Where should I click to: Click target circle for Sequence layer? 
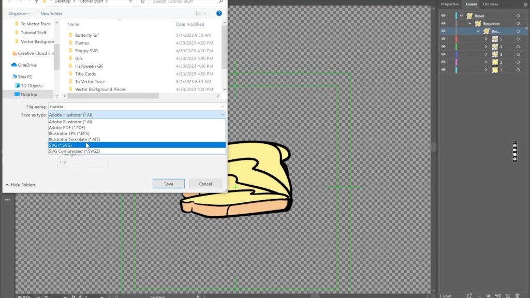point(518,24)
